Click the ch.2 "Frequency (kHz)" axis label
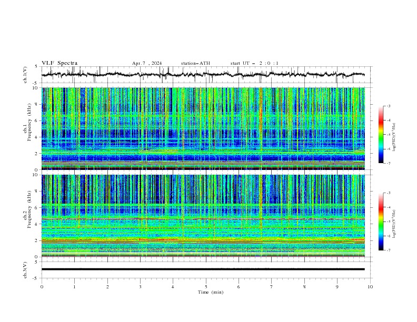Screen dimensions: 417x322 pos(29,209)
